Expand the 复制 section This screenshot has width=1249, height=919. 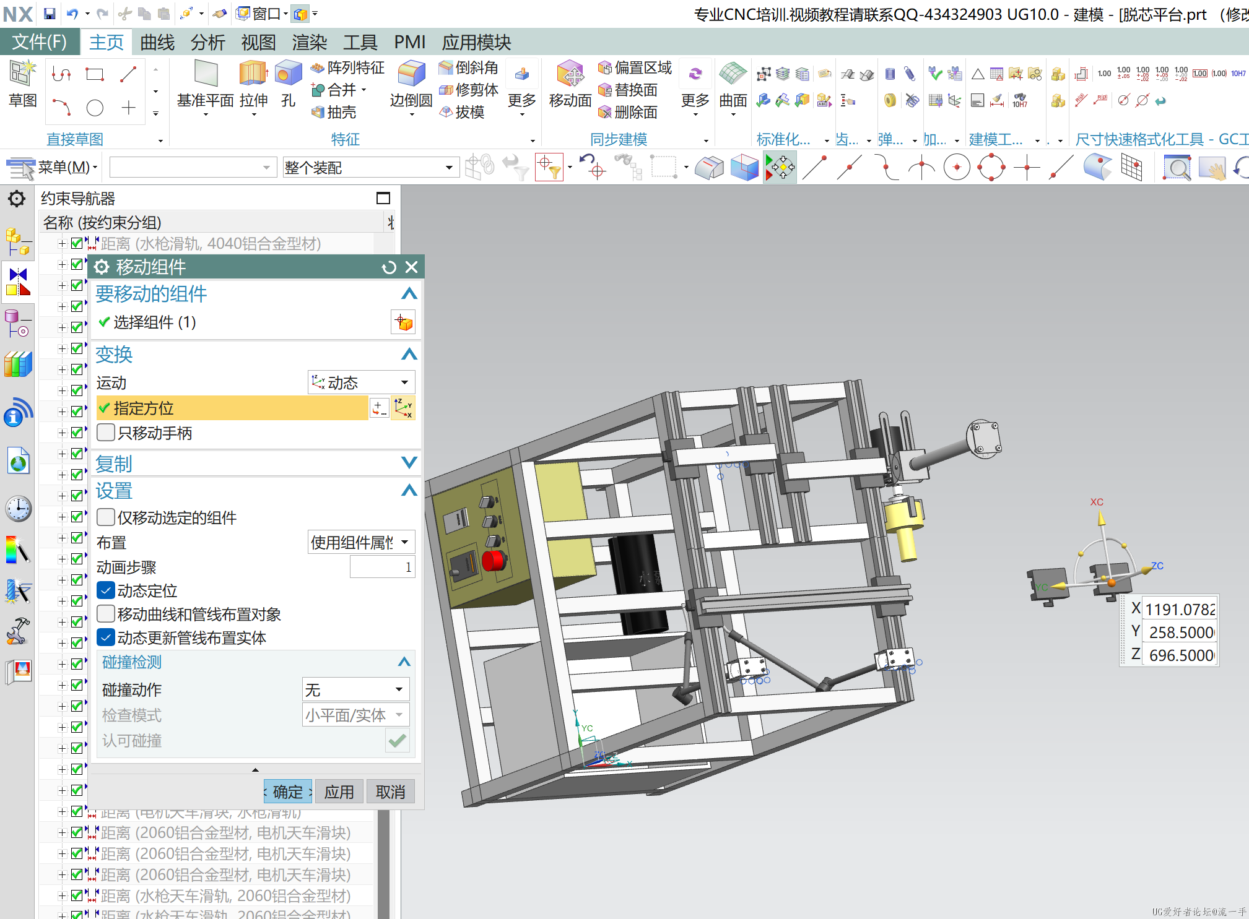[x=409, y=463]
